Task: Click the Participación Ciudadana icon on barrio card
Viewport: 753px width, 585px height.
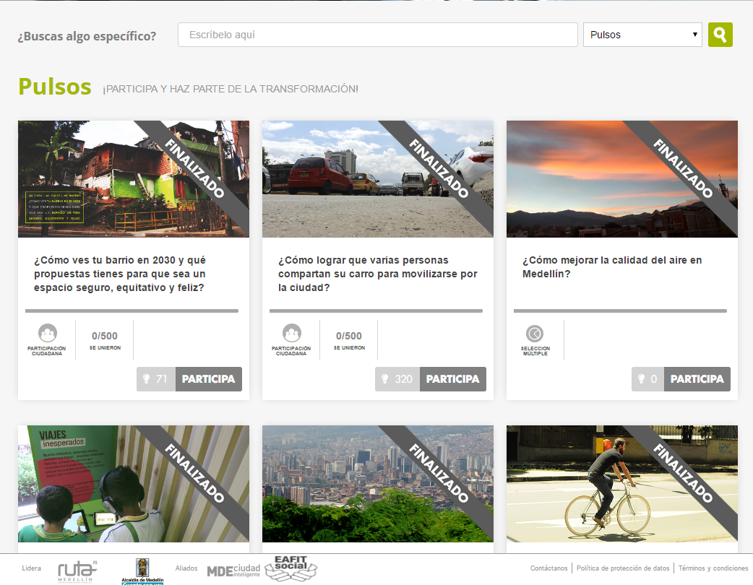Action: click(48, 334)
